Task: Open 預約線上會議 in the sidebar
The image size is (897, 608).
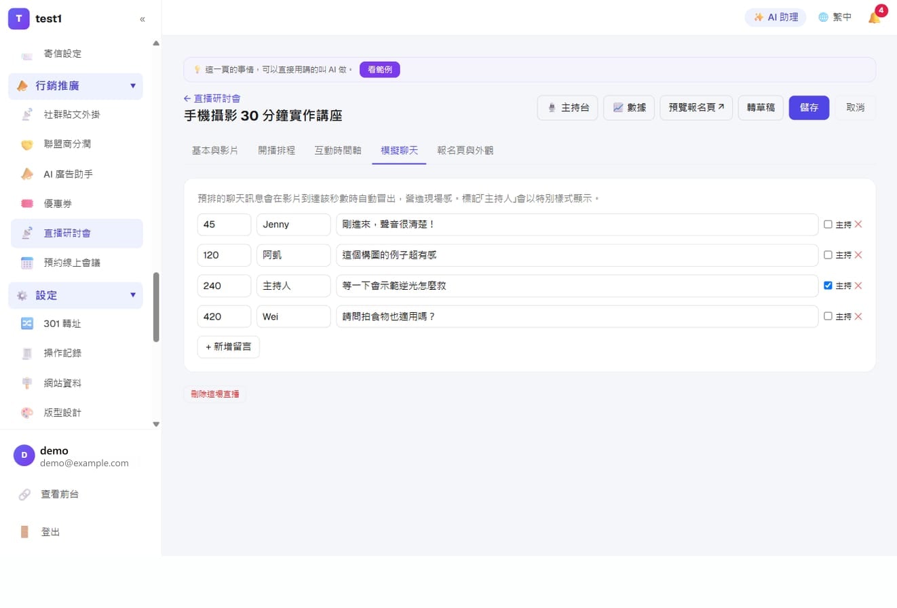Action: click(77, 263)
